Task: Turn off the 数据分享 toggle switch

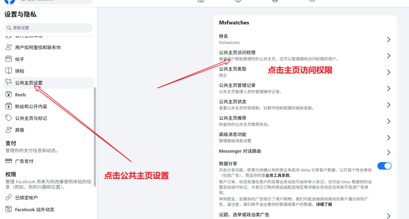Action: (384, 166)
